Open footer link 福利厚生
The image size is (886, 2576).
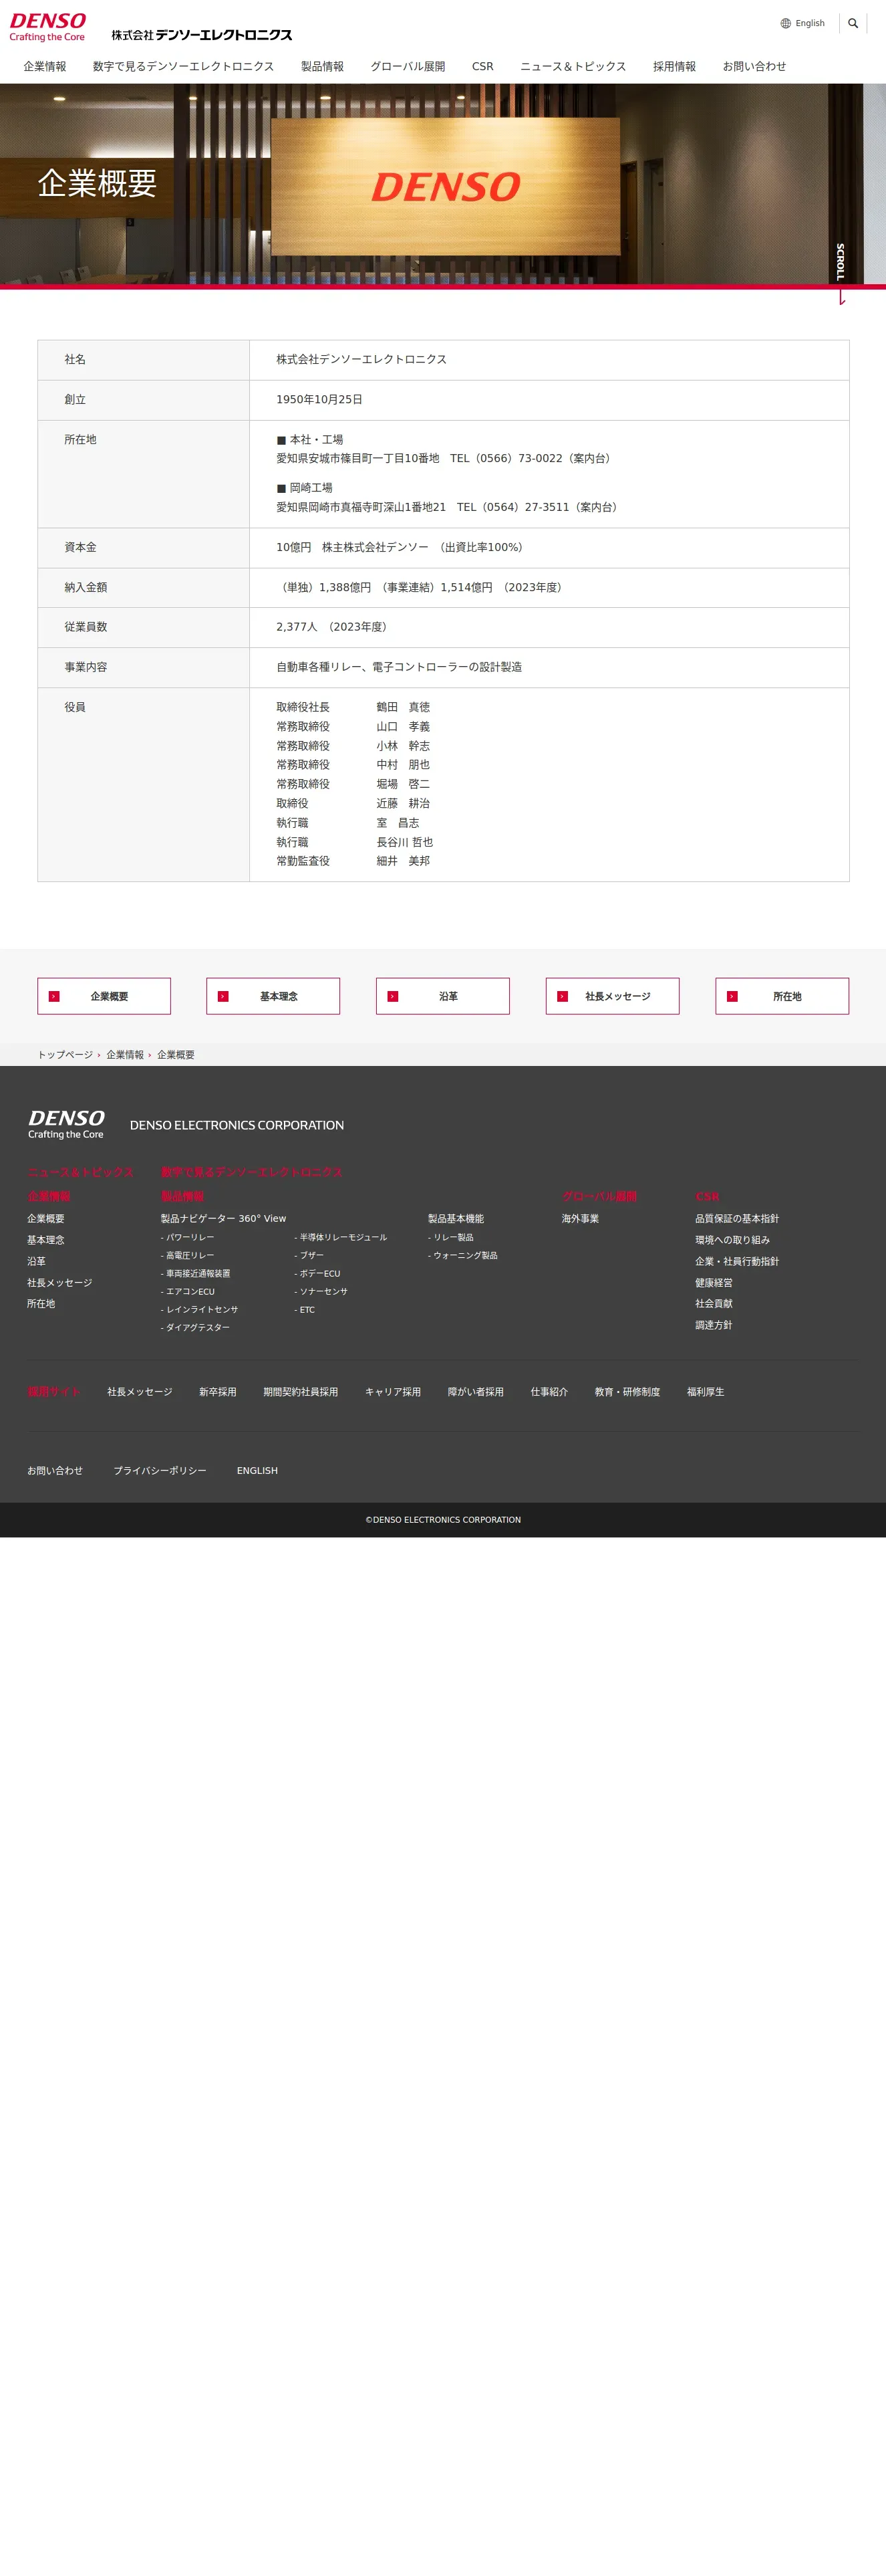[705, 1391]
